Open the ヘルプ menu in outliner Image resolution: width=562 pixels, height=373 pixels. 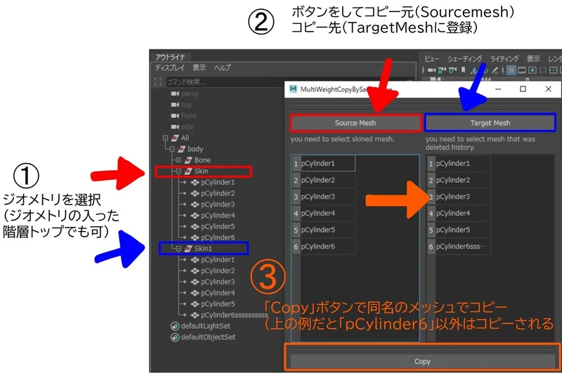[x=223, y=67]
